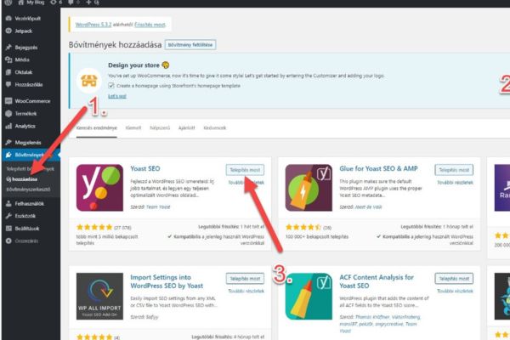The width and height of the screenshot is (510, 340).
Task: Open Megjelenés appearance brush icon
Action: 8,142
